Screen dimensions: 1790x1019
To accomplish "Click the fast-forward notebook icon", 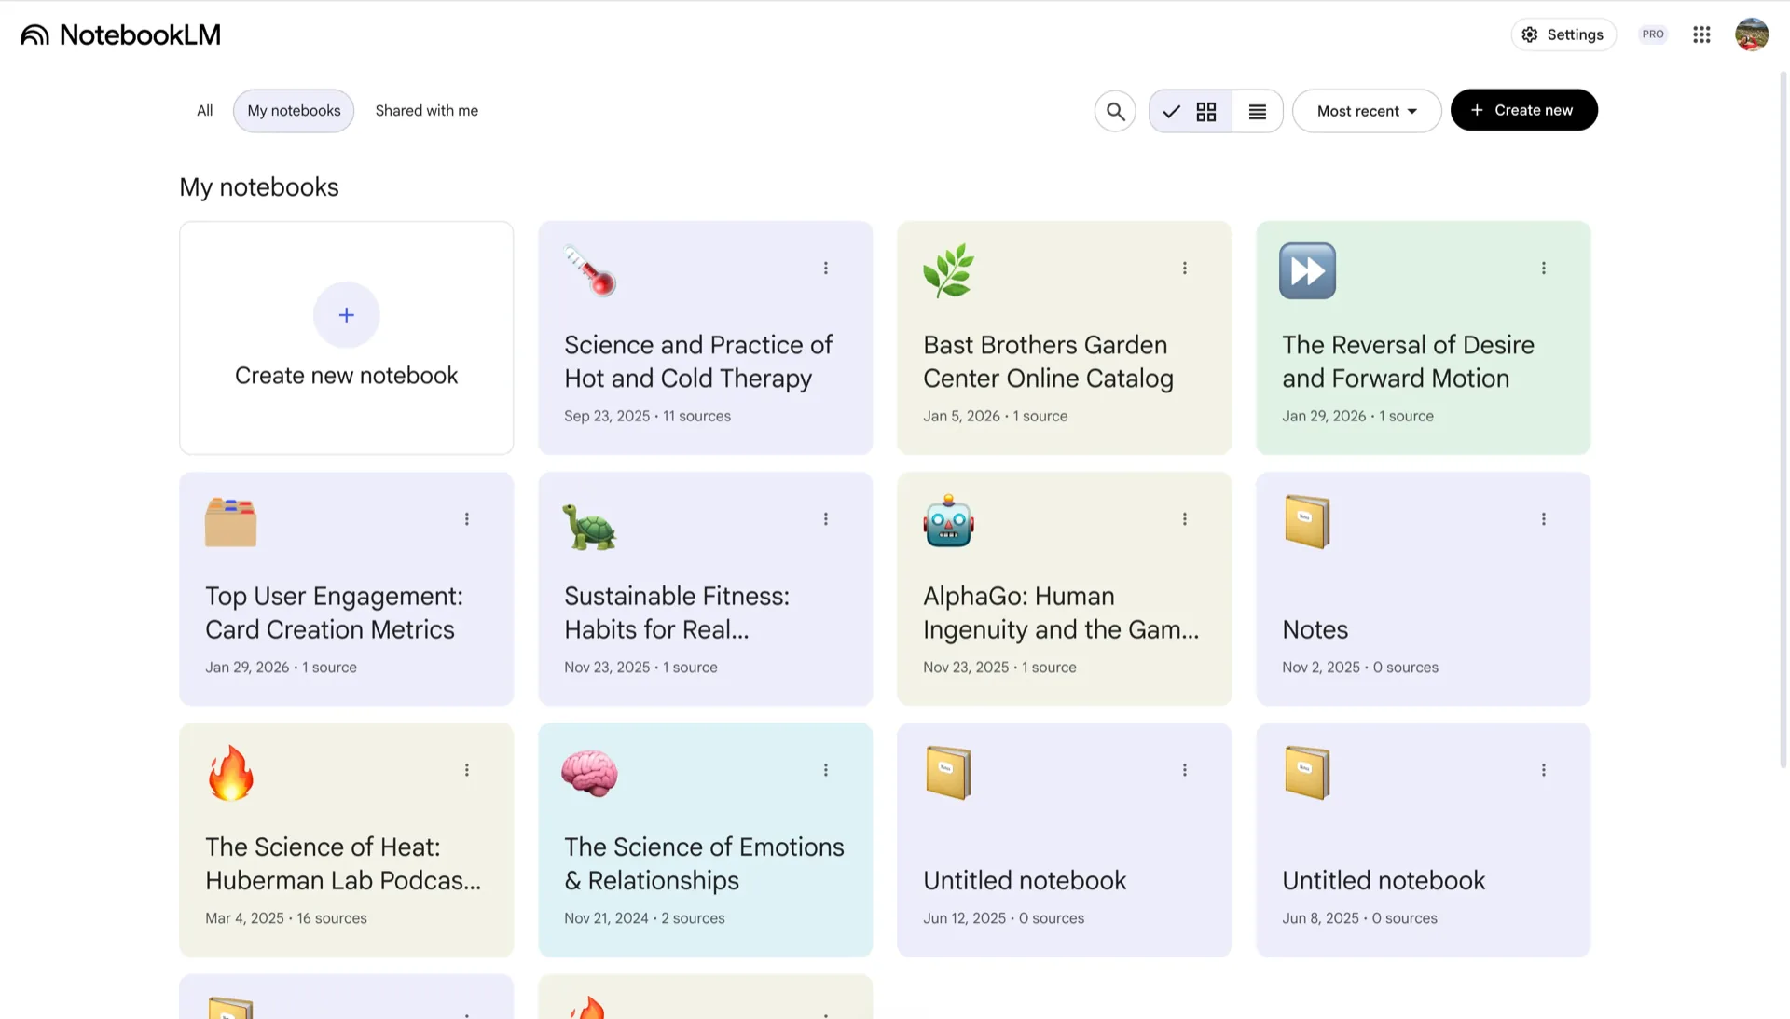I will (x=1307, y=270).
